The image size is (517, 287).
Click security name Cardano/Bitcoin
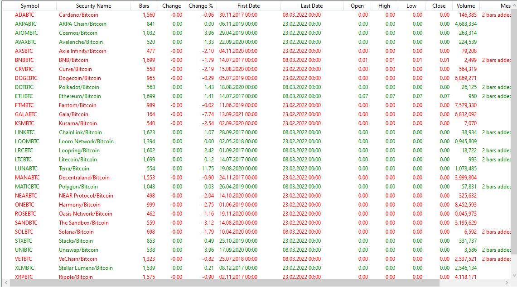(x=78, y=15)
